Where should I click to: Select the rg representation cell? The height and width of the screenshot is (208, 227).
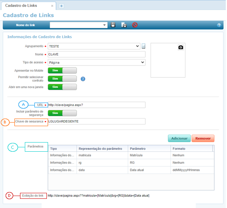[102, 162]
